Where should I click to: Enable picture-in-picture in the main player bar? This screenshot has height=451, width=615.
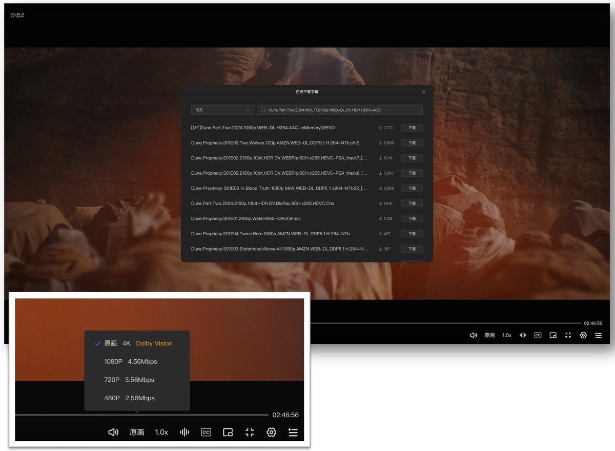tap(553, 335)
